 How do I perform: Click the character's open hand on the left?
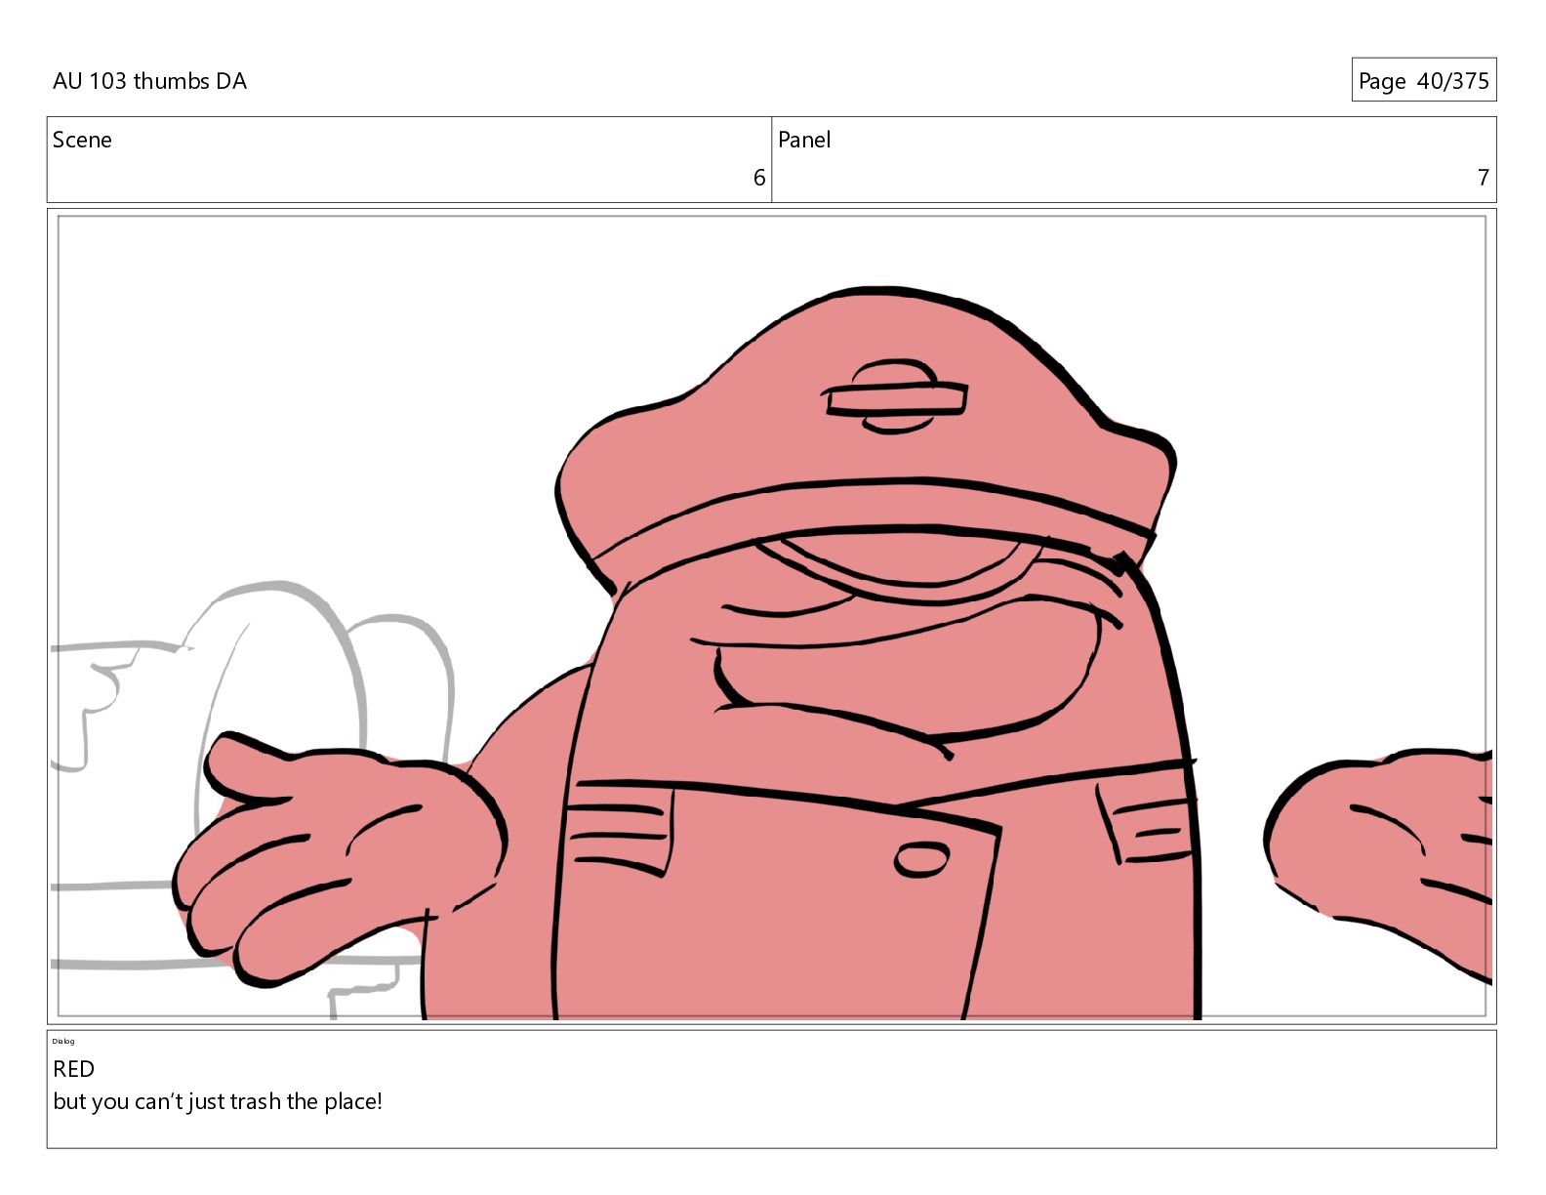(332, 849)
